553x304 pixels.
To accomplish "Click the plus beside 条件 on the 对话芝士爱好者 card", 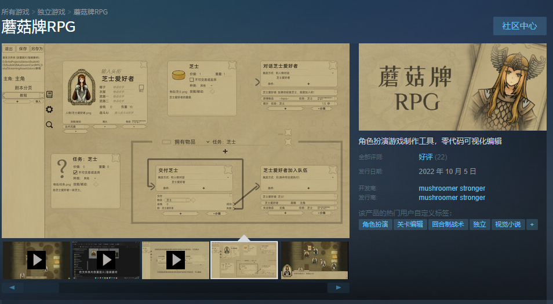I will [308, 84].
